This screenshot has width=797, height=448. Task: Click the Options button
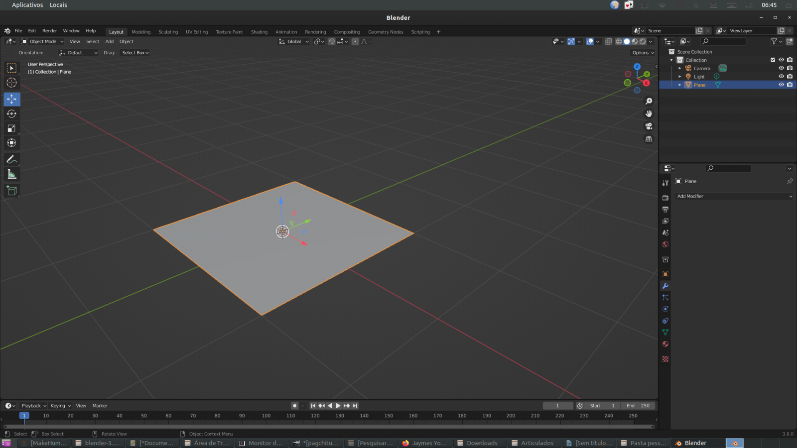pos(643,53)
